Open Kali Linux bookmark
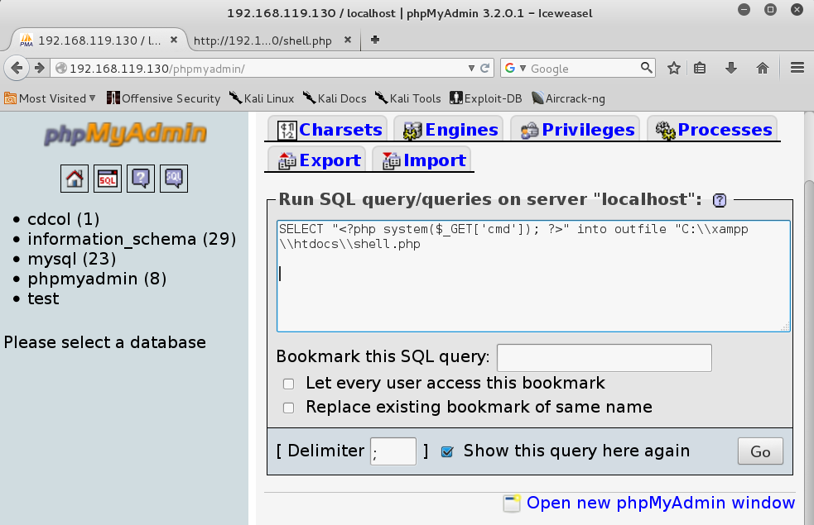 pyautogui.click(x=262, y=98)
